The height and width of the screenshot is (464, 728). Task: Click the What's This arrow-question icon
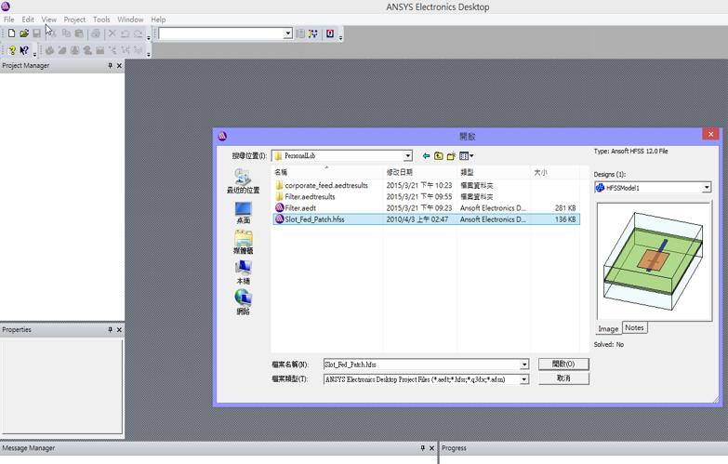click(x=24, y=50)
